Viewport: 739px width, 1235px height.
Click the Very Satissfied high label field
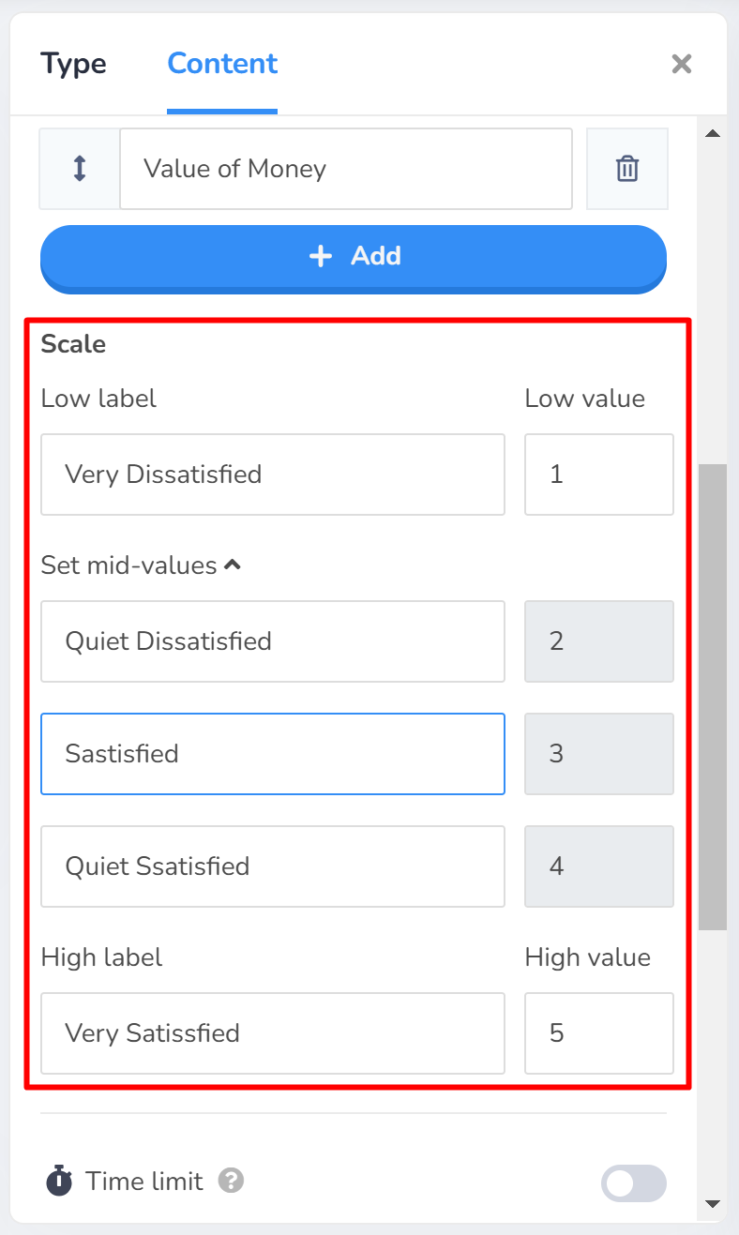273,1033
